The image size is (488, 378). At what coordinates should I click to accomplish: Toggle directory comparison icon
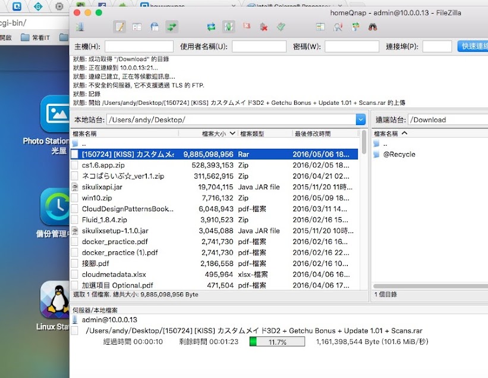[338, 27]
